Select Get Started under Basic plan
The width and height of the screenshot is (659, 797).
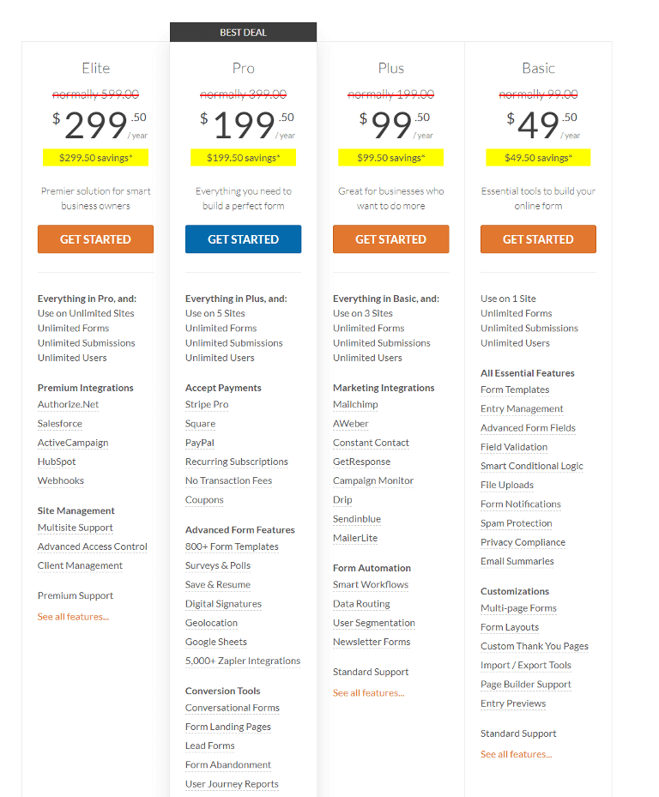click(x=538, y=238)
